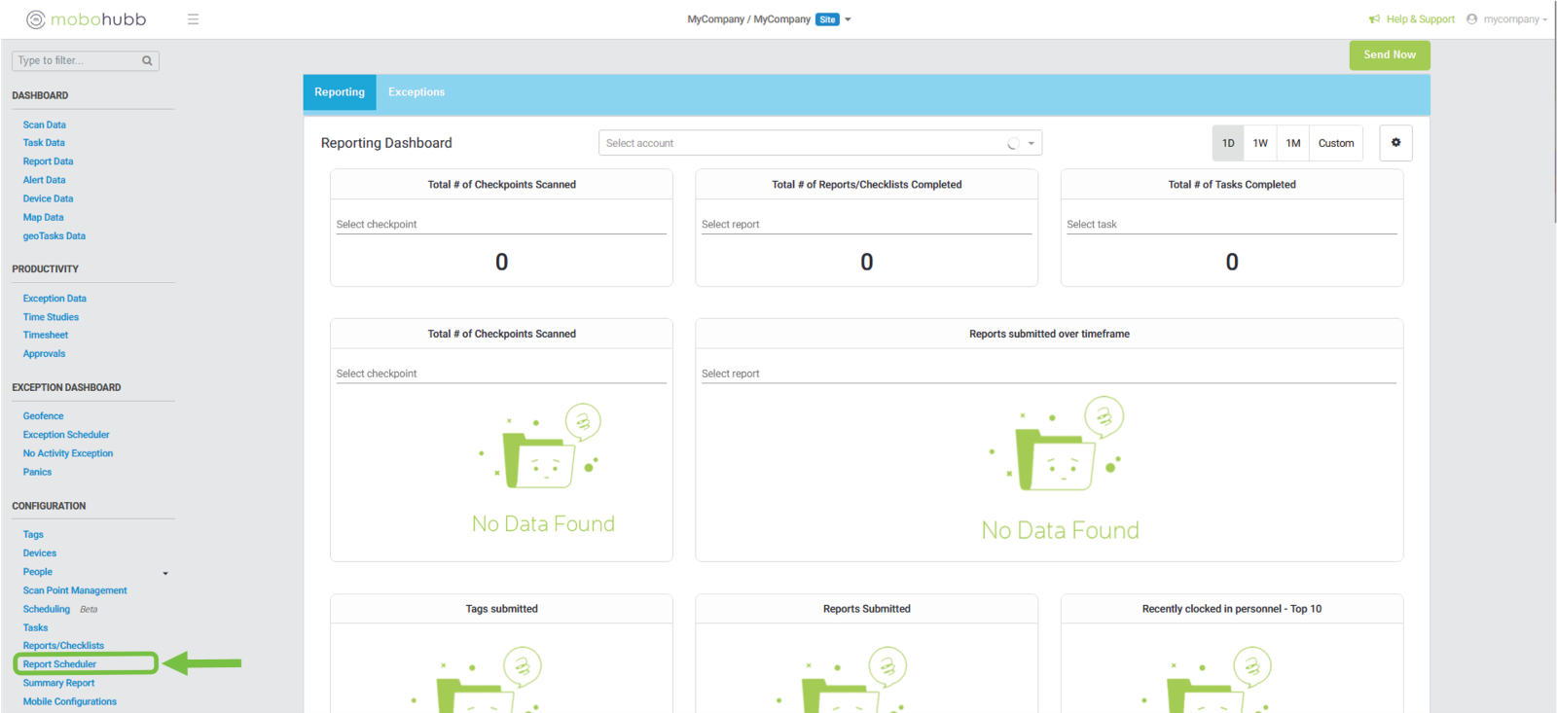Click the mobohubb logo icon
1557x713 pixels.
tap(36, 19)
